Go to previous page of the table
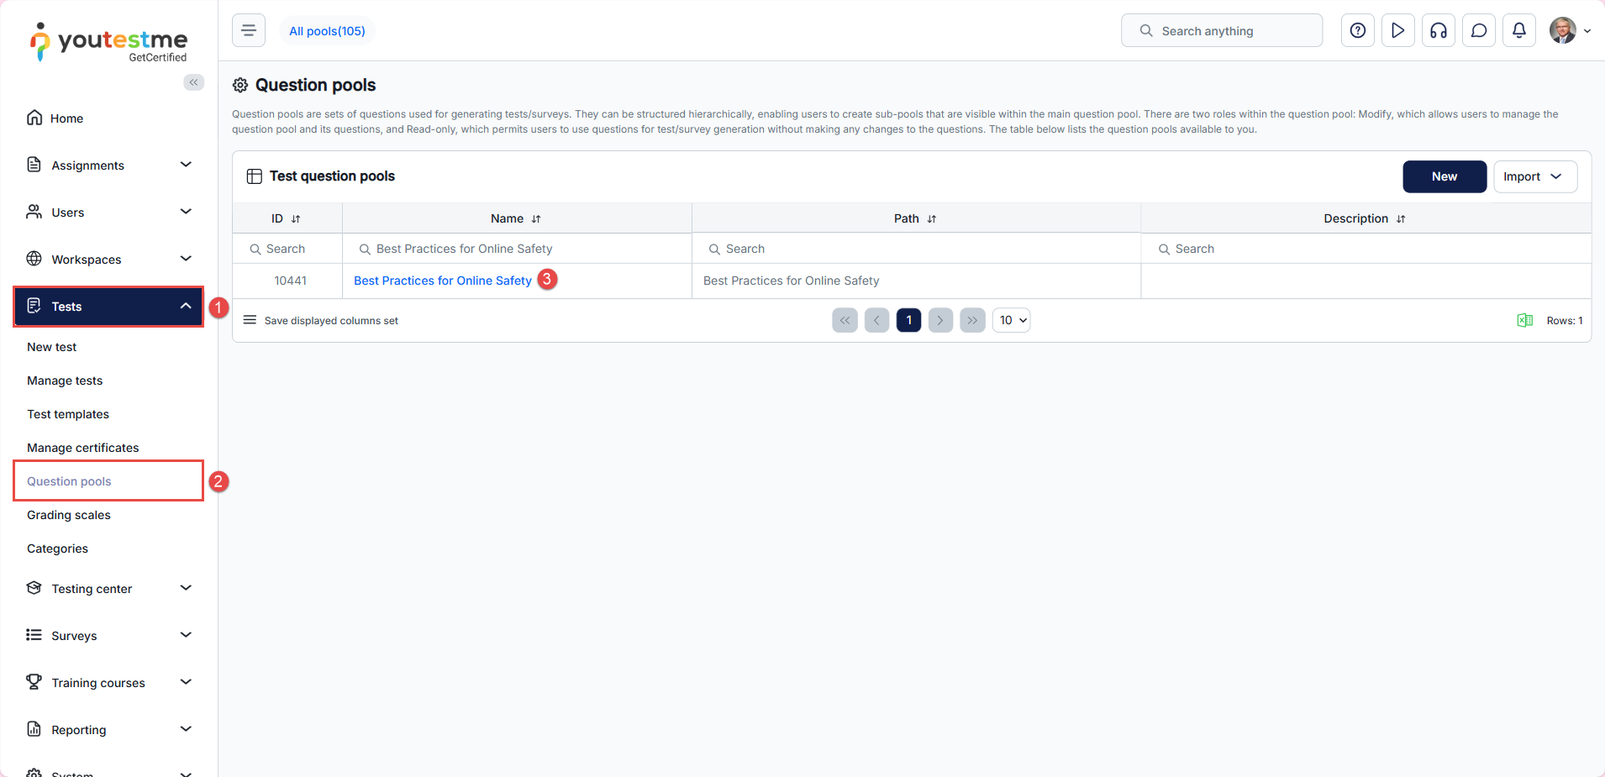The height and width of the screenshot is (777, 1605). 877,320
